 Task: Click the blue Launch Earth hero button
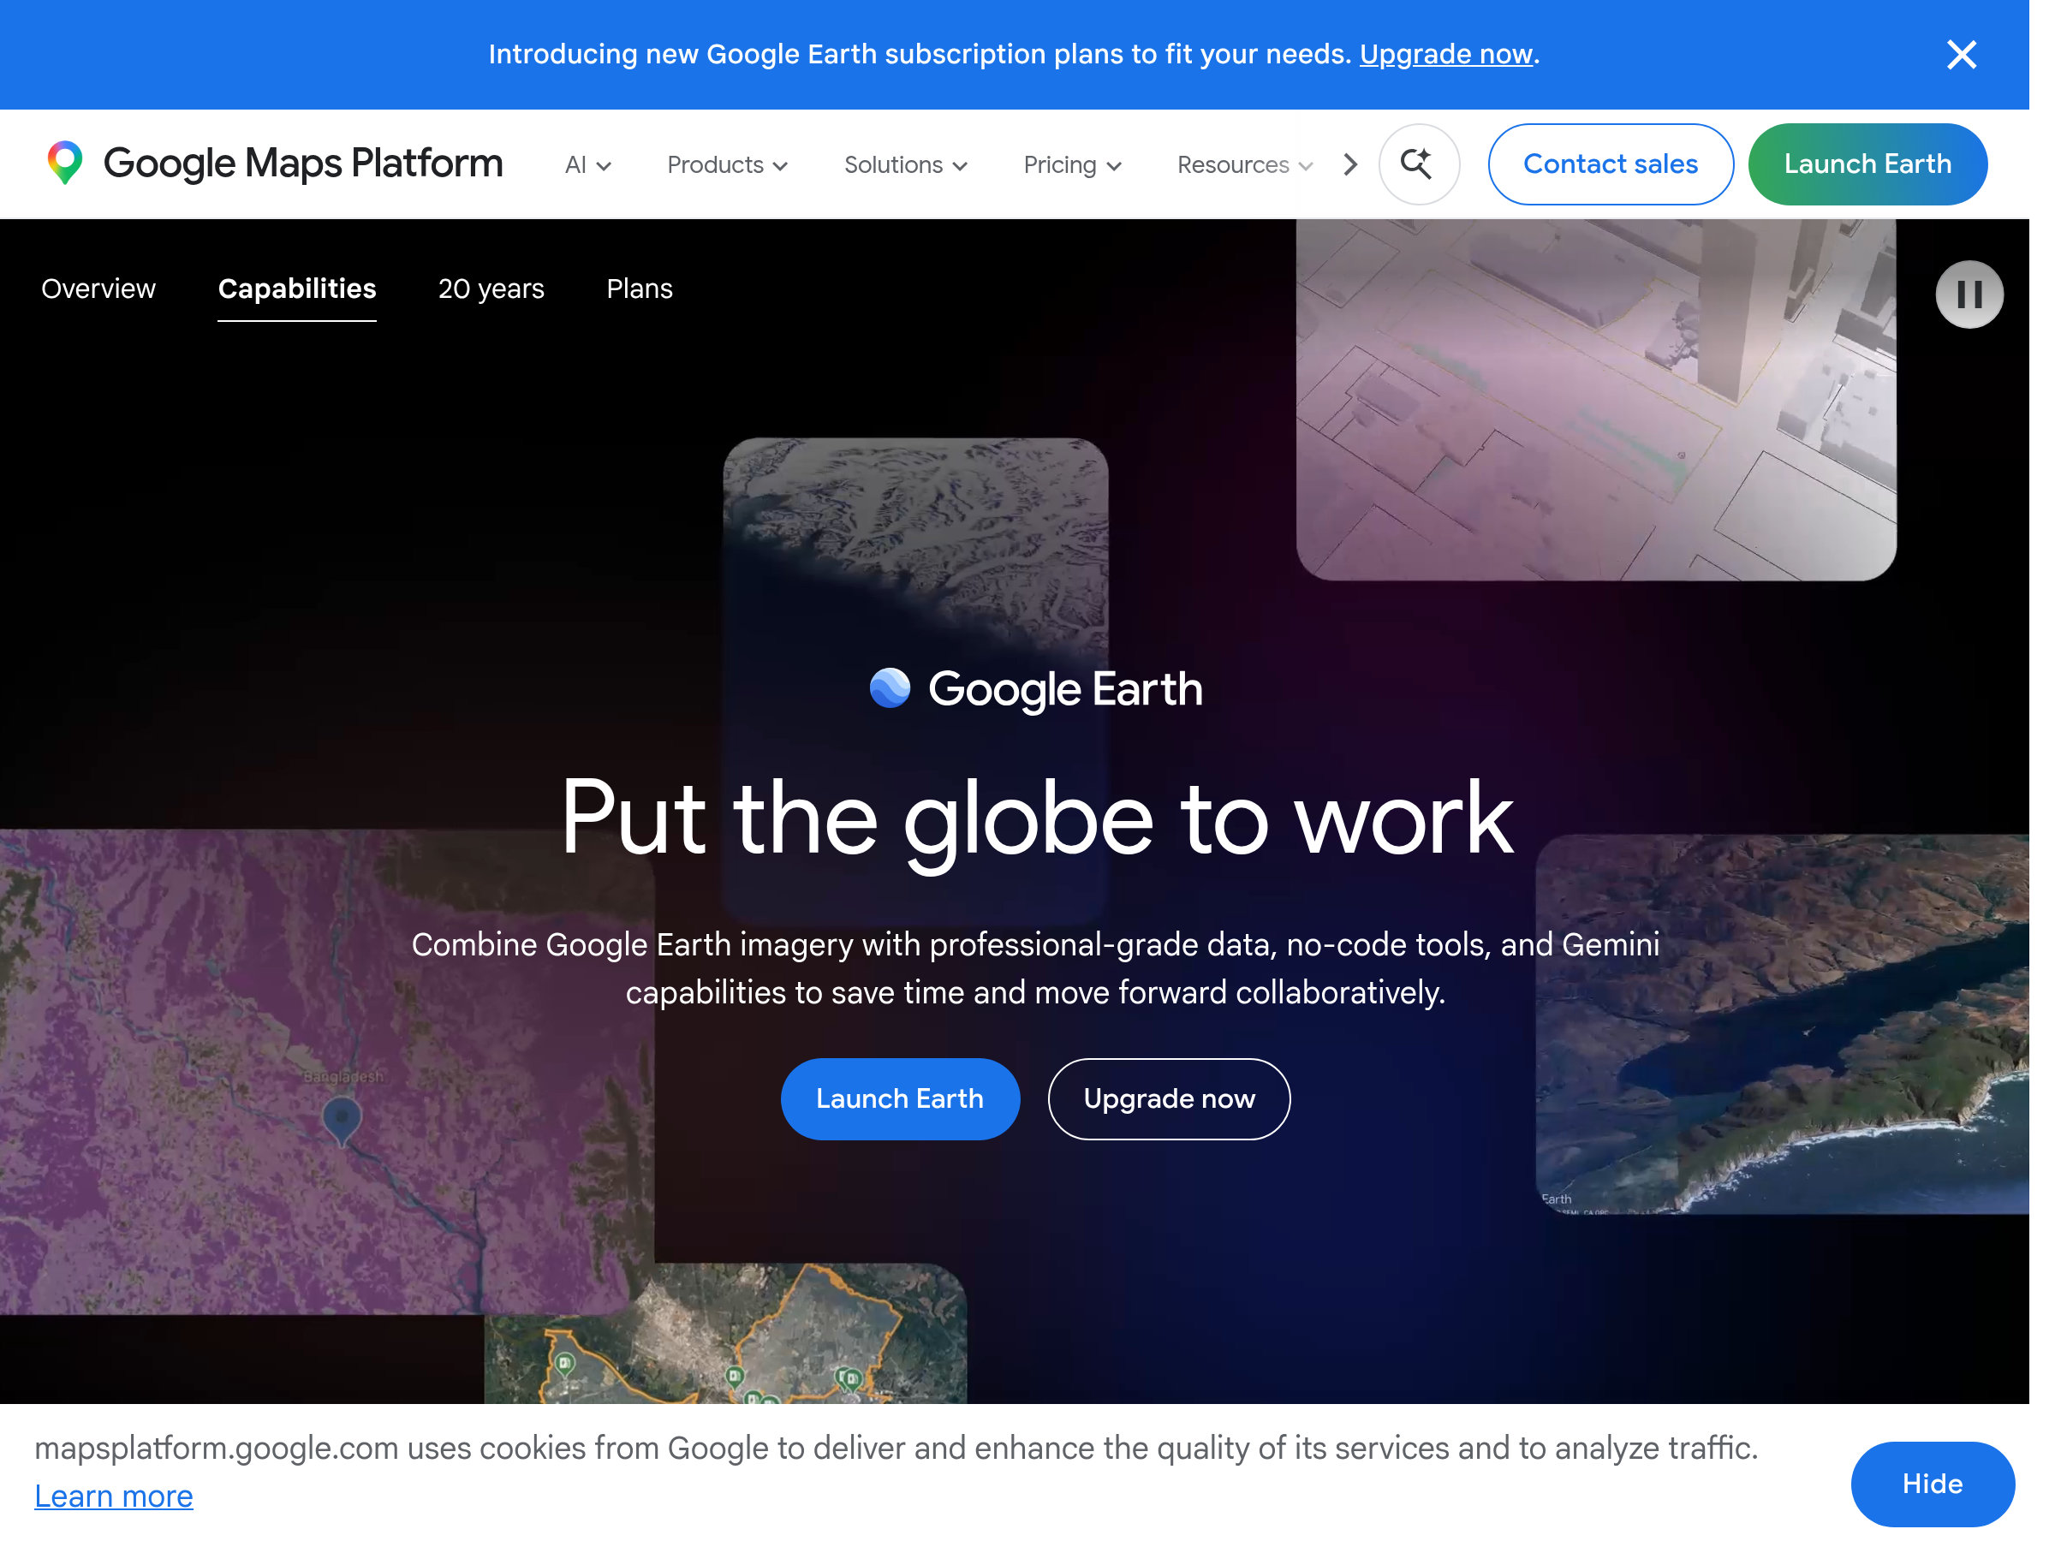pyautogui.click(x=899, y=1099)
